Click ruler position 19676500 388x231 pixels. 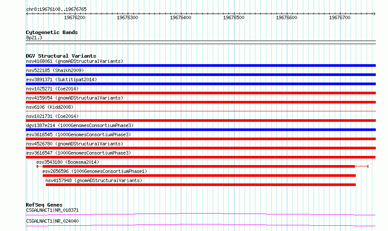pos(234,17)
